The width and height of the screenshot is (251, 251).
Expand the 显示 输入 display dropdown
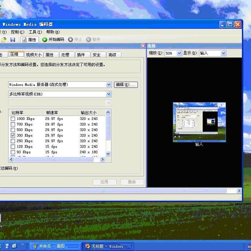223,53
